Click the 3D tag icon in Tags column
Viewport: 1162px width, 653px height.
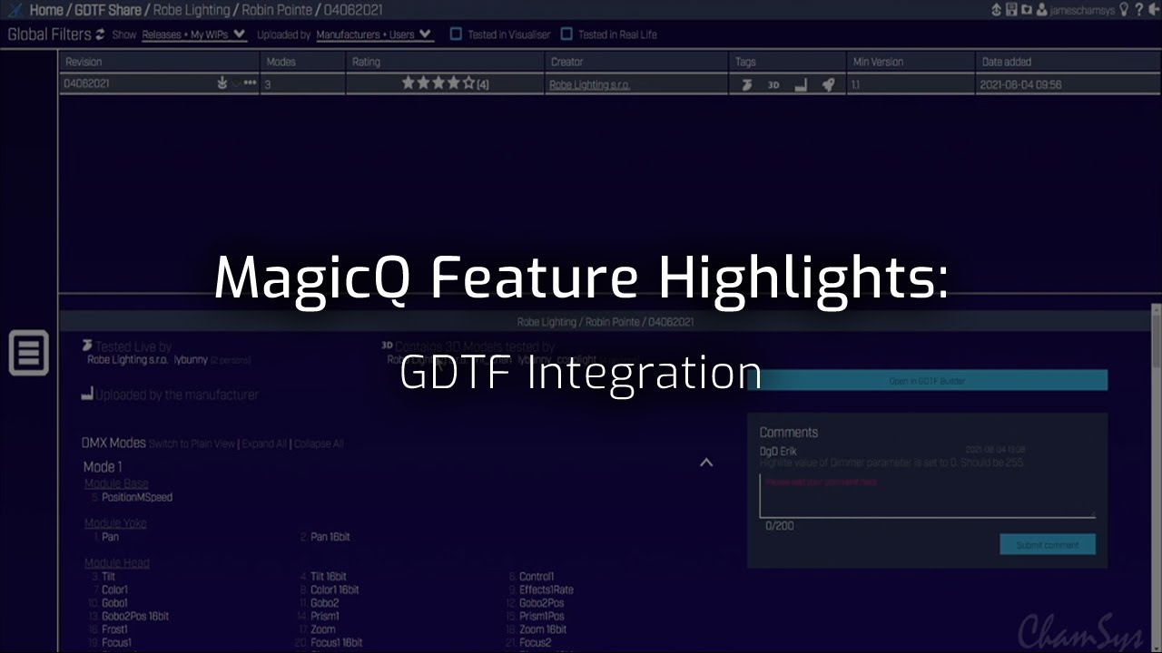tap(773, 84)
